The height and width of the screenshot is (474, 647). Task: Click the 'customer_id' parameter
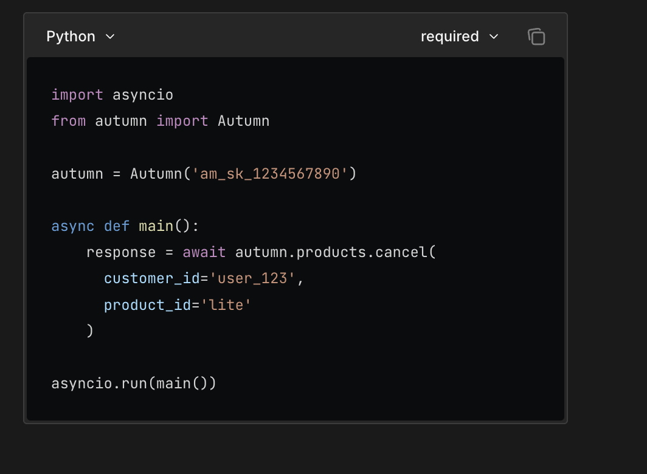(x=152, y=278)
